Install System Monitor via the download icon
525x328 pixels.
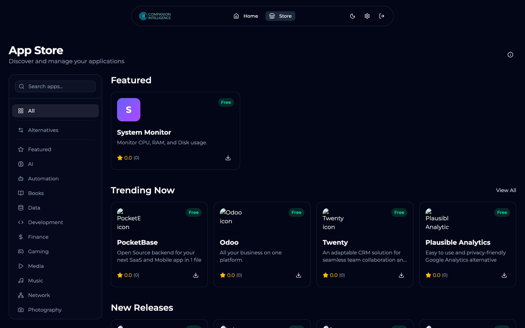tap(228, 158)
